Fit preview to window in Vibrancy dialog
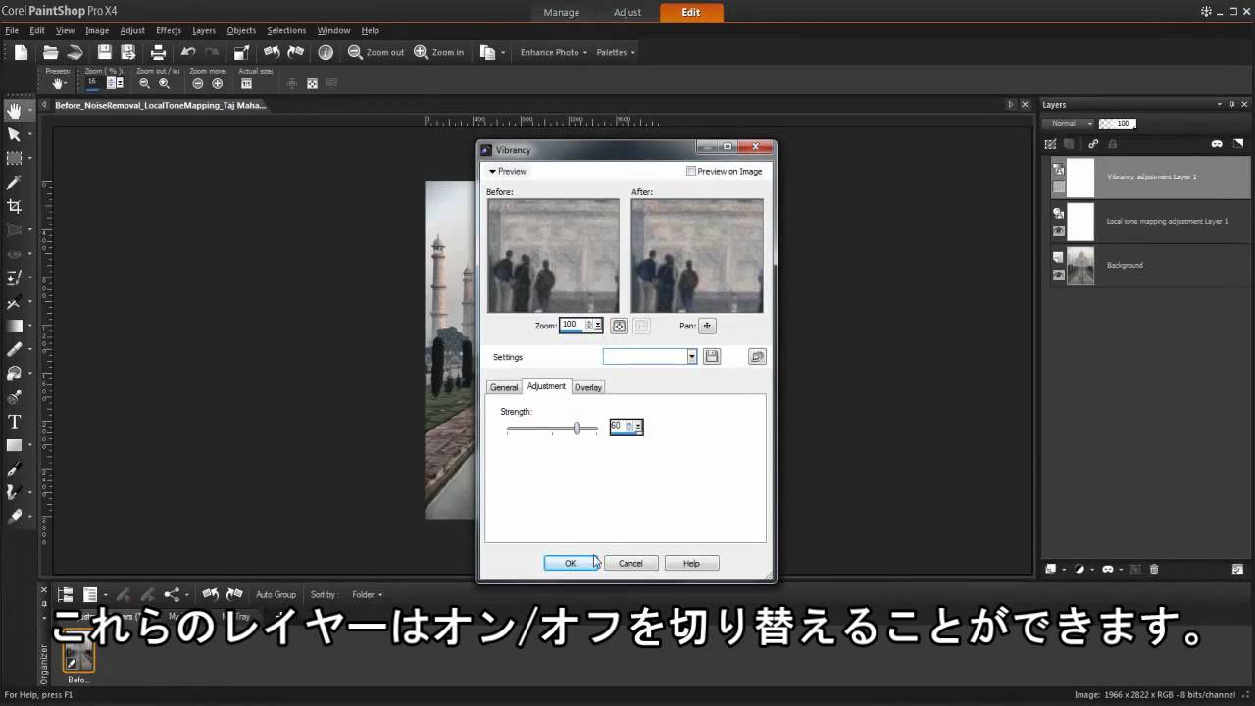1255x706 pixels. click(620, 326)
